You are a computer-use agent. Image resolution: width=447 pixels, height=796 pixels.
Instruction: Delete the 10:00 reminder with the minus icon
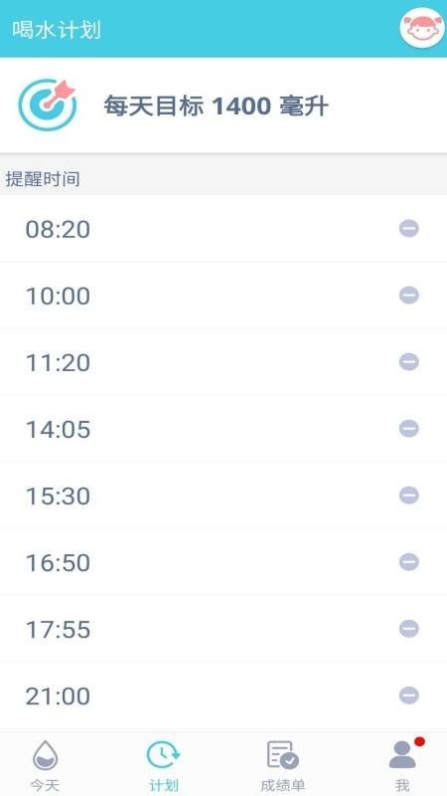pos(409,295)
